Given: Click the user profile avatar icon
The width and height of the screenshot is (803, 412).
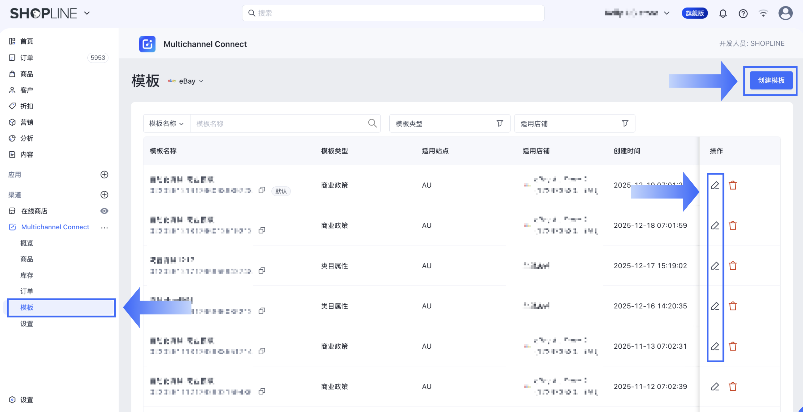Looking at the screenshot, I should (x=785, y=13).
